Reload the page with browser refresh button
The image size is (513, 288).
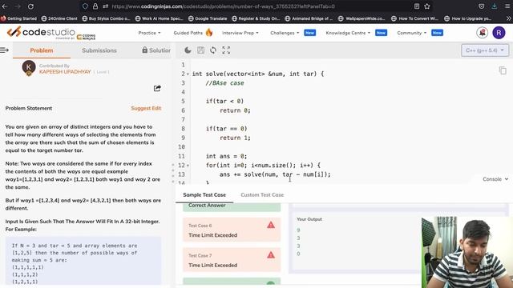(x=30, y=6)
